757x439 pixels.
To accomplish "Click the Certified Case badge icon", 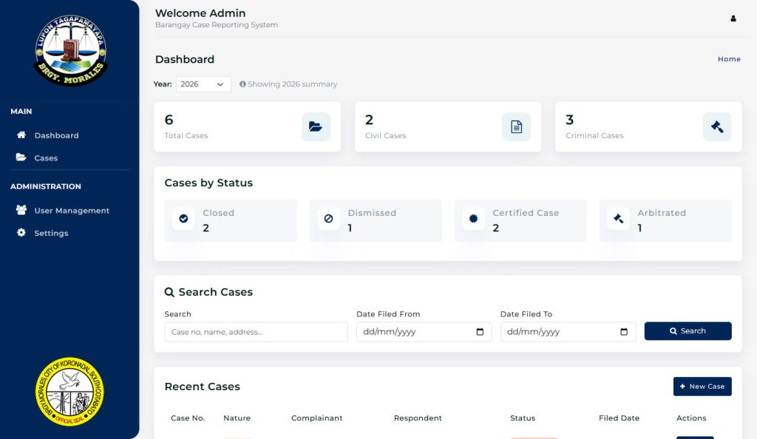I will (x=473, y=219).
